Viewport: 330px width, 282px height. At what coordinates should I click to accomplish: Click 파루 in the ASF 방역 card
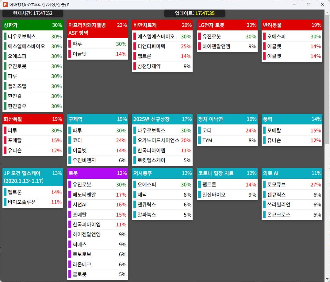click(x=98, y=44)
